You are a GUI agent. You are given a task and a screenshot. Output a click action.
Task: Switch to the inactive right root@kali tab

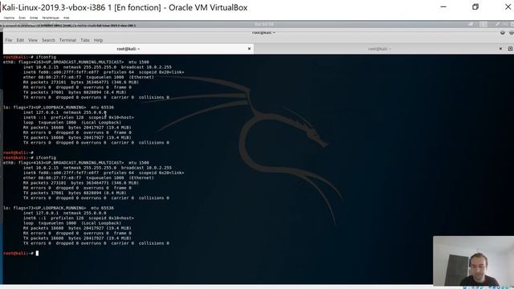pyautogui.click(x=380, y=49)
